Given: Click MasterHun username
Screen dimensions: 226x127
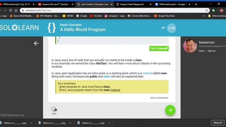Looking at the screenshot, I should tap(207, 42).
